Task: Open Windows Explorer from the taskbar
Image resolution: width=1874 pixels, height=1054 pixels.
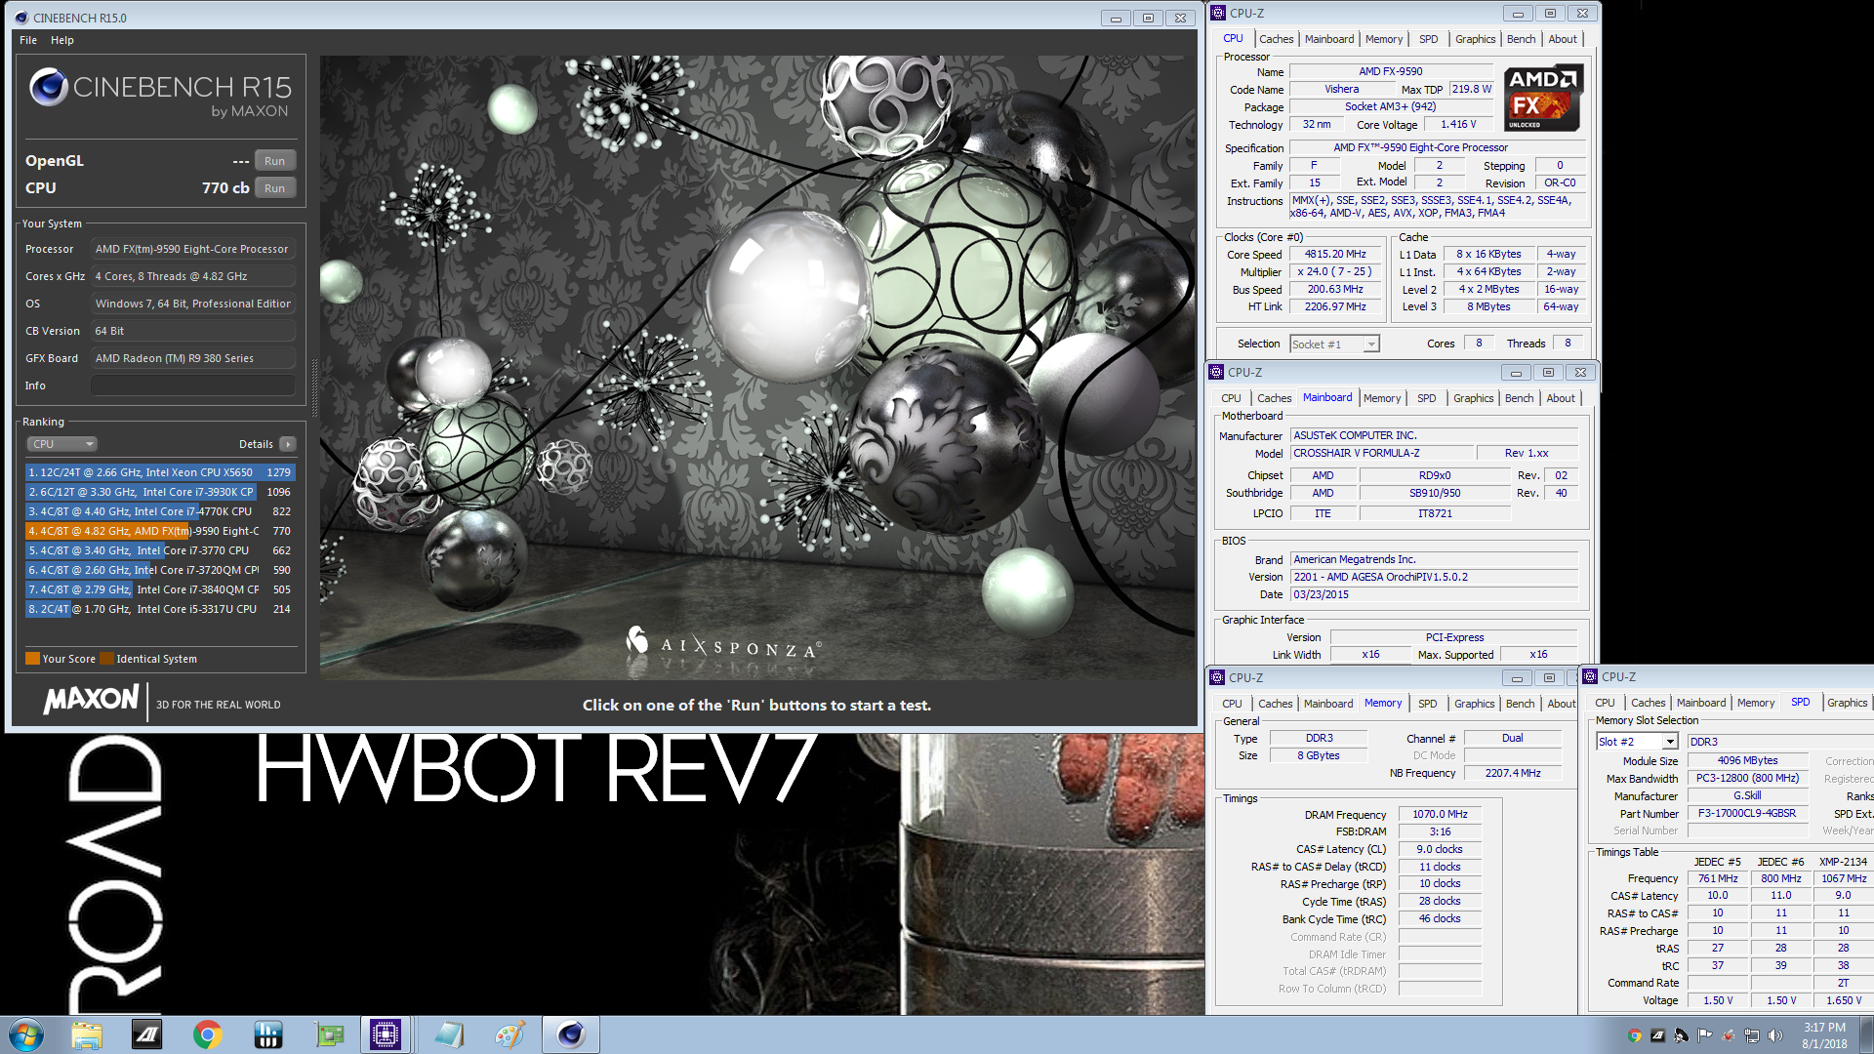Action: pos(87,1034)
